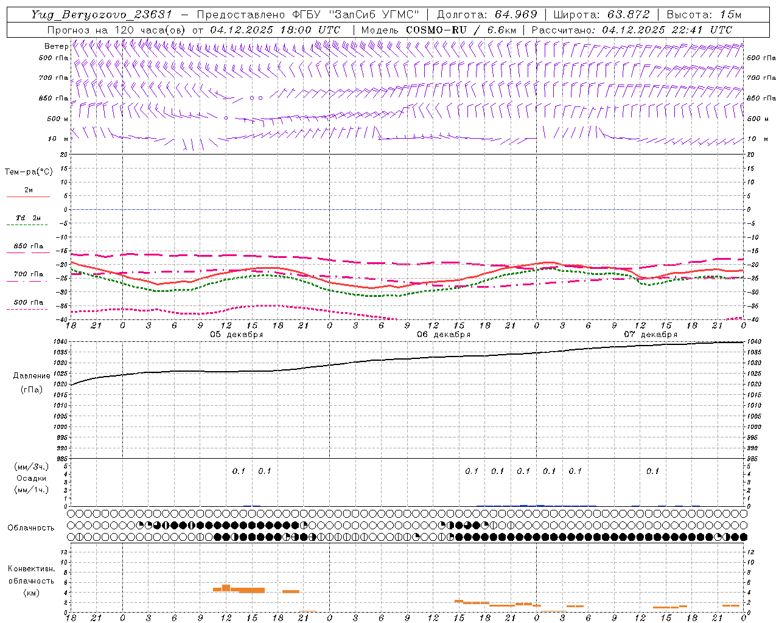Click the Конвективн. label of convective cloud panel
This screenshot has width=779, height=623.
(x=31, y=569)
